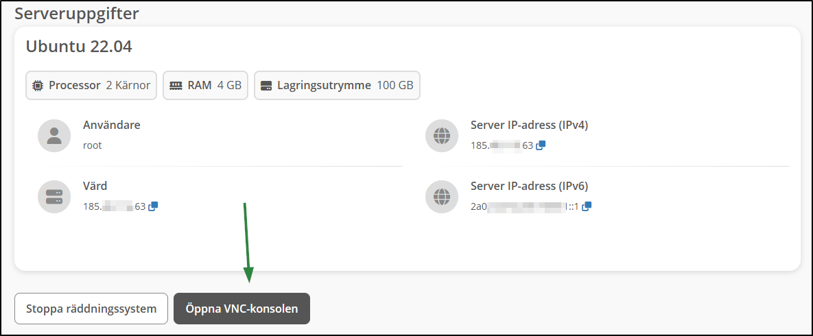Viewport: 813px width, 336px height.
Task: Click the Användare user avatar icon
Action: (x=54, y=136)
